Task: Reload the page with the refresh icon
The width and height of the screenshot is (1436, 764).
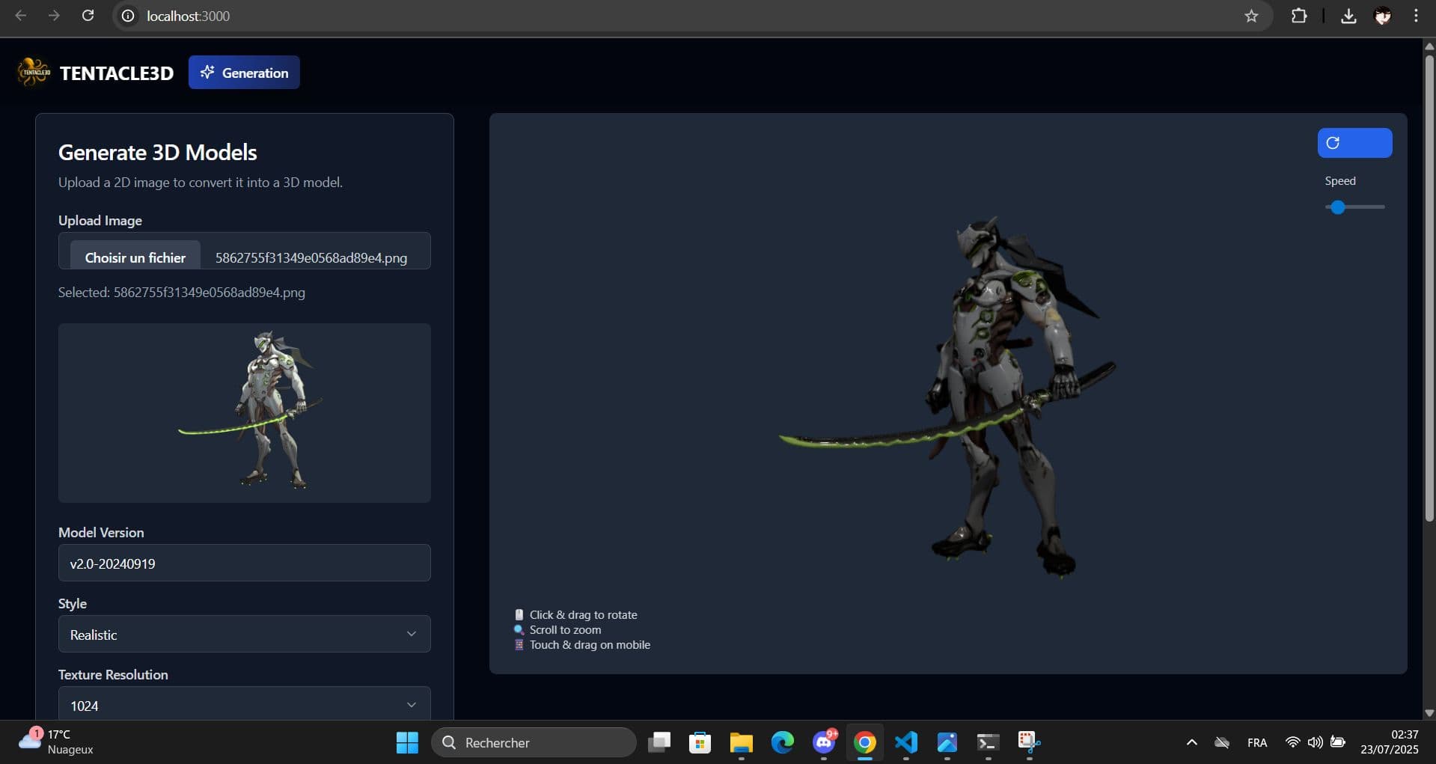Action: [88, 15]
